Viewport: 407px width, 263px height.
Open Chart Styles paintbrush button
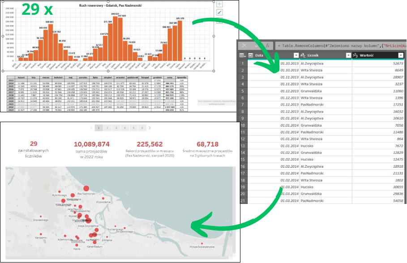219,12
